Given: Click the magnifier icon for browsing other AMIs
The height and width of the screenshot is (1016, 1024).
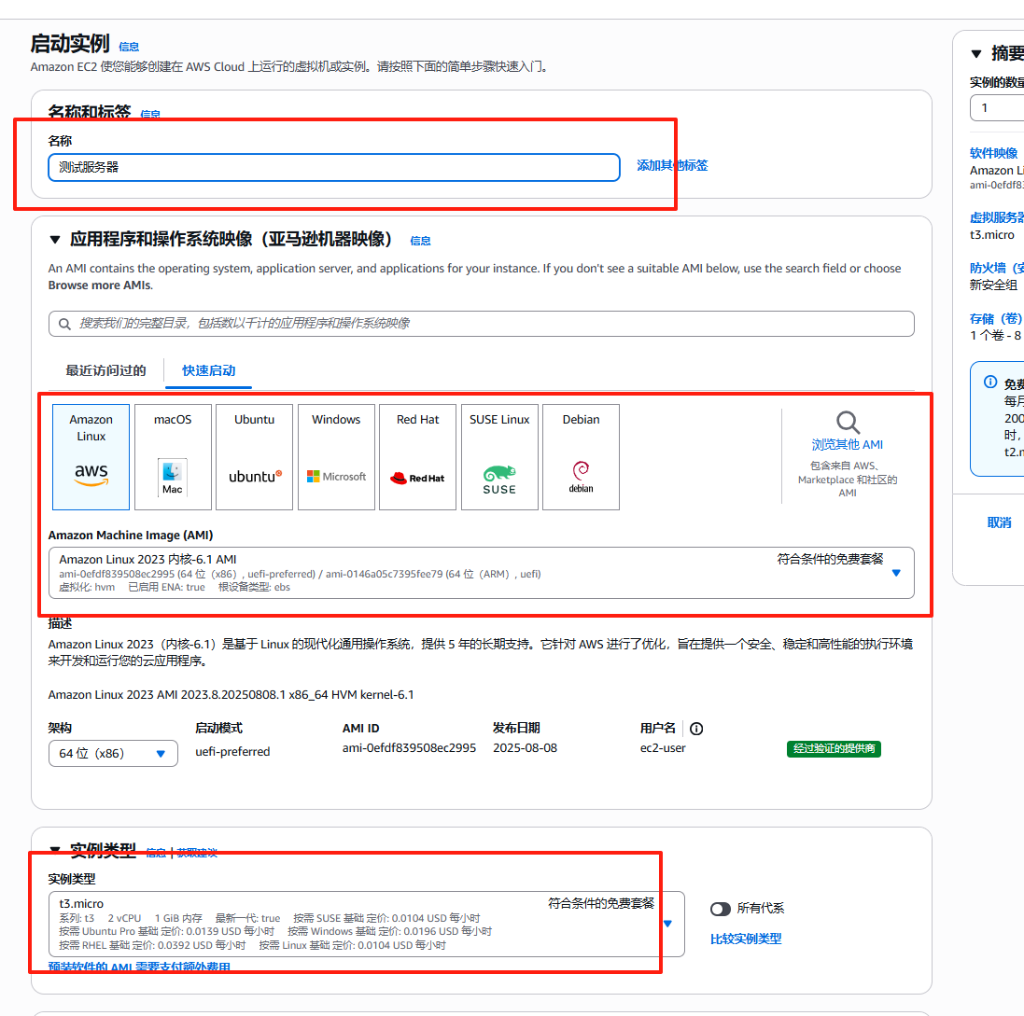Looking at the screenshot, I should point(848,423).
